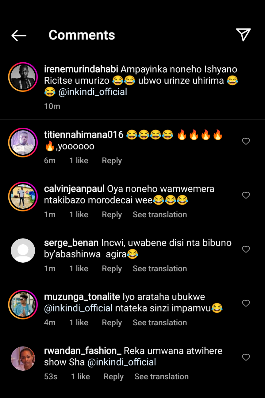Screen dimensions: 265x398
Task: Open the share/send paper plane icon
Action: 243,35
